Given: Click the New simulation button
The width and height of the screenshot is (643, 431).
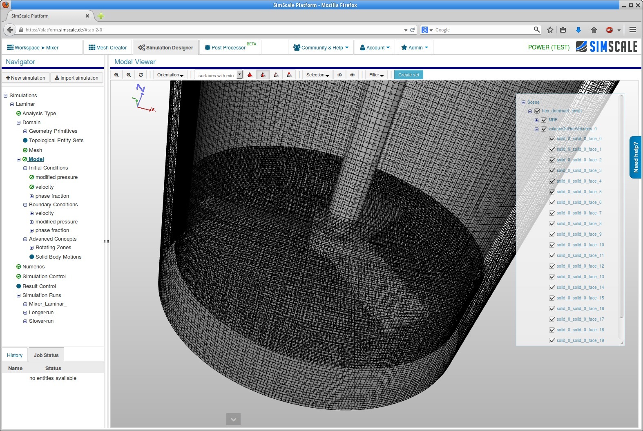Looking at the screenshot, I should (x=26, y=78).
